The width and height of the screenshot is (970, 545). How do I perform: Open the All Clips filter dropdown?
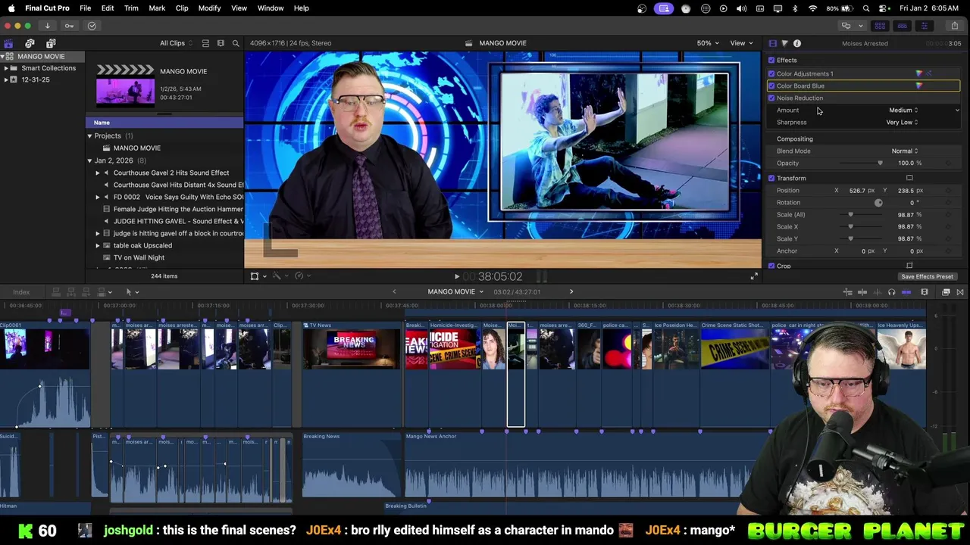coord(176,43)
